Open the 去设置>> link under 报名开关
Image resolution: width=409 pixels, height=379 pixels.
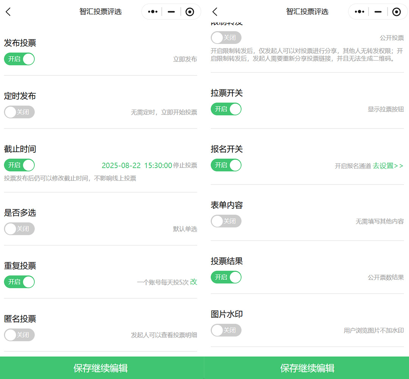388,166
